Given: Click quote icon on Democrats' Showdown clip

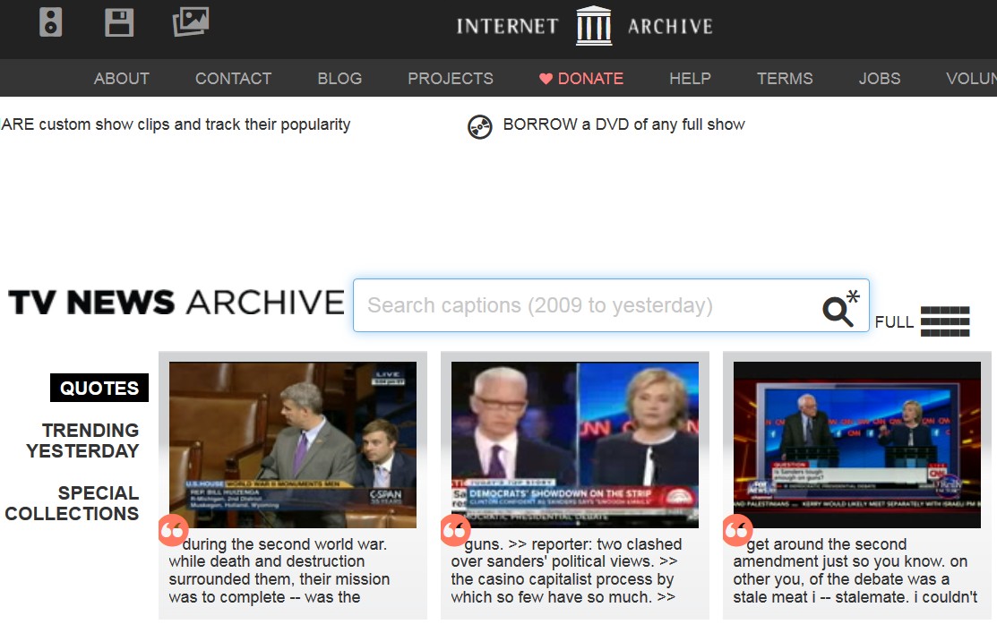Looking at the screenshot, I should pos(454,530).
